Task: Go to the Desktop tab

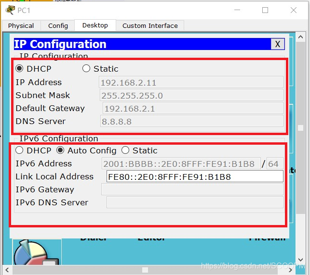Action: point(95,25)
